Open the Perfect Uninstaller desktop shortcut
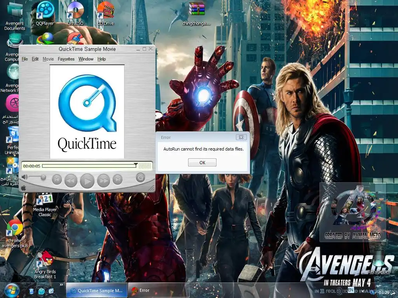The image size is (398, 298). (11, 141)
